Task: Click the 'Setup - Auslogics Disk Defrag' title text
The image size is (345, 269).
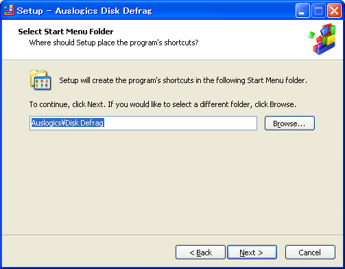Action: pos(84,11)
